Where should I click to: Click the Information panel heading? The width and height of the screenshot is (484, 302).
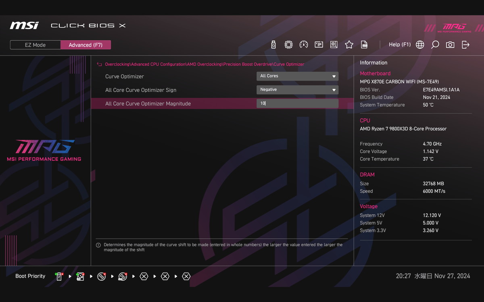click(373, 63)
